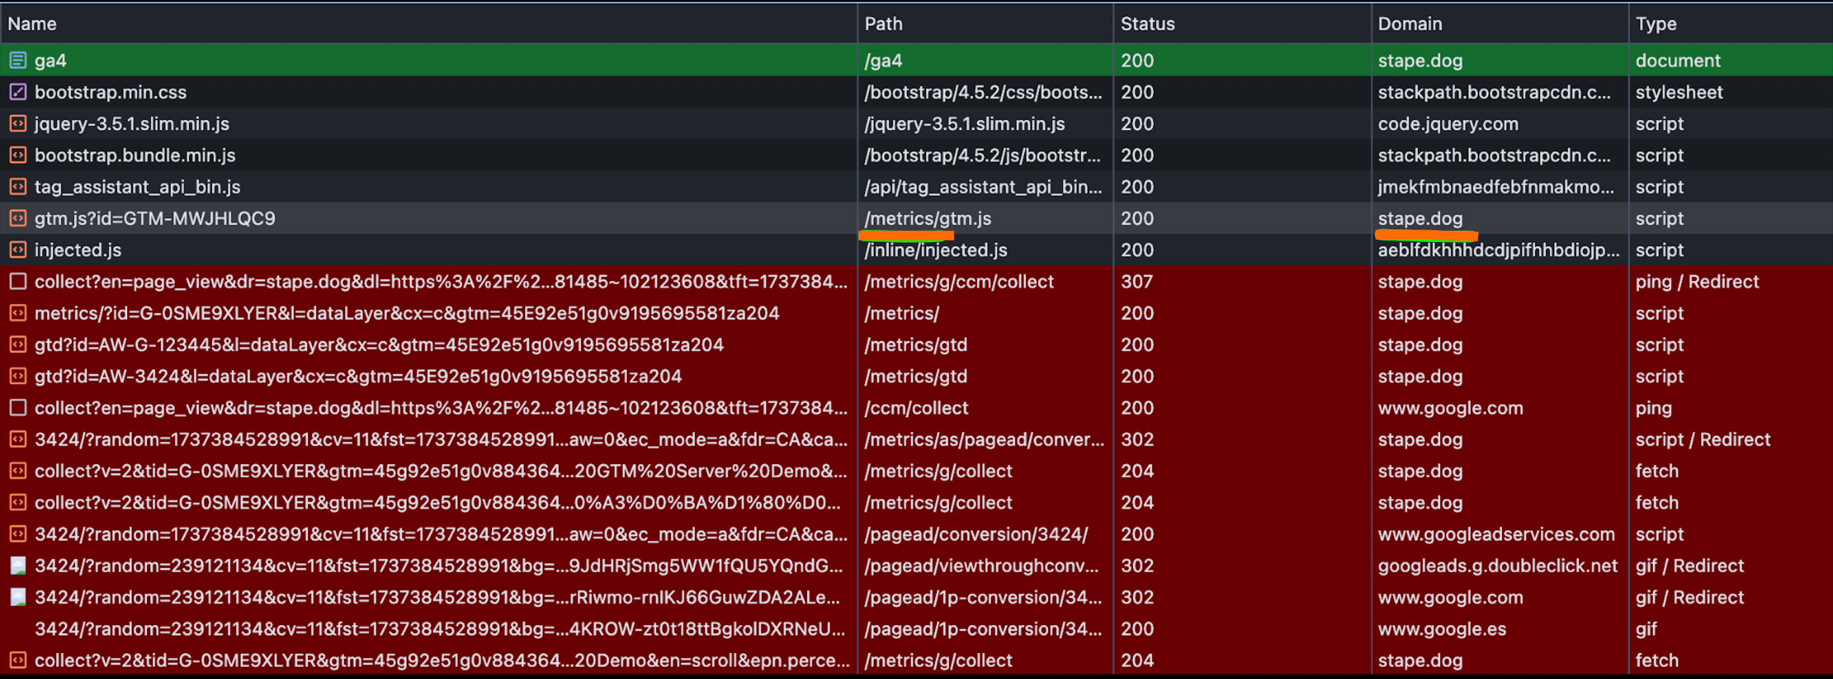This screenshot has height=679, width=1833.
Task: Click the /pagead/viewthroughconv... path cell
Action: tap(981, 565)
